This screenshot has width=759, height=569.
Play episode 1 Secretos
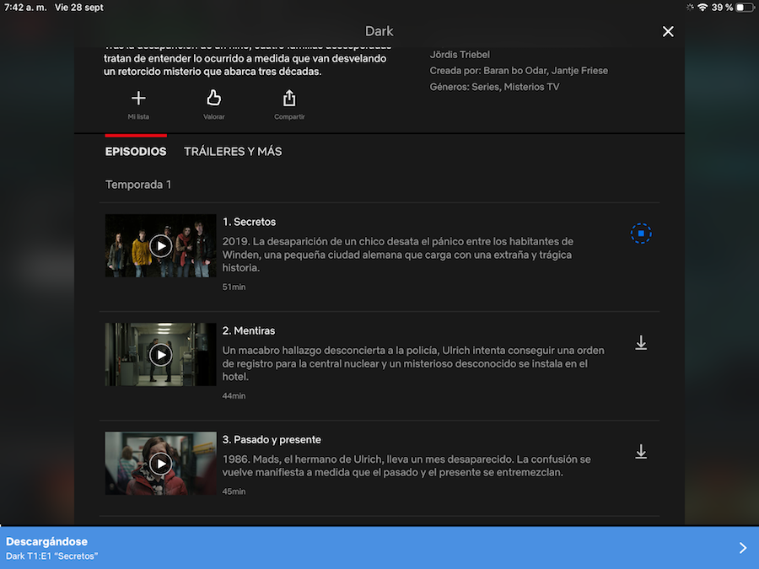(x=160, y=245)
